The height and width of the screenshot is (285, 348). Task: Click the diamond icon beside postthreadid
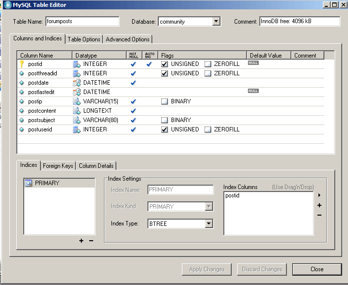(22, 73)
